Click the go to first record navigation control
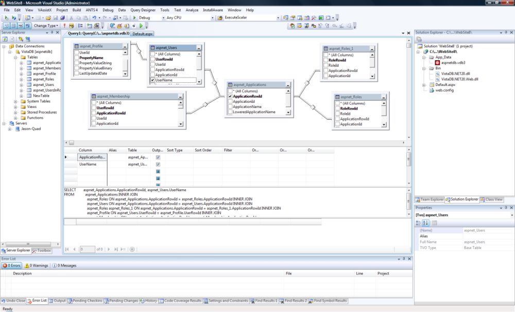 [x=67, y=249]
